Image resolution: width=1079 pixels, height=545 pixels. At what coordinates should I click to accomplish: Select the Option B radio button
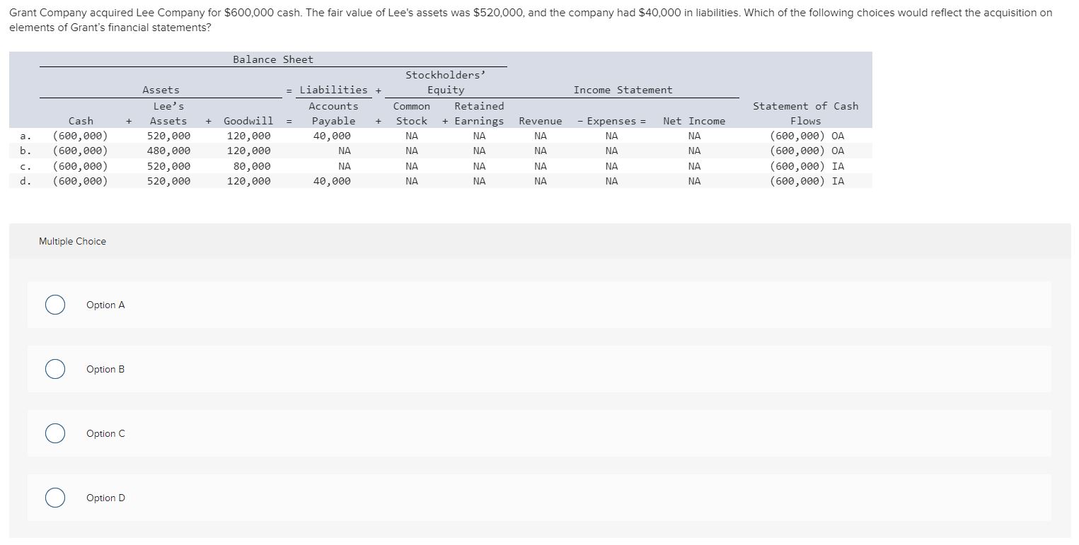pos(54,368)
